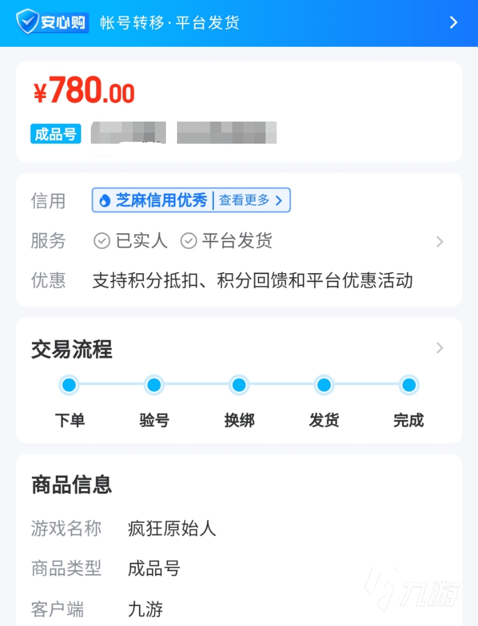Expand the 服务 row chevron
This screenshot has height=626, width=478.
click(439, 241)
